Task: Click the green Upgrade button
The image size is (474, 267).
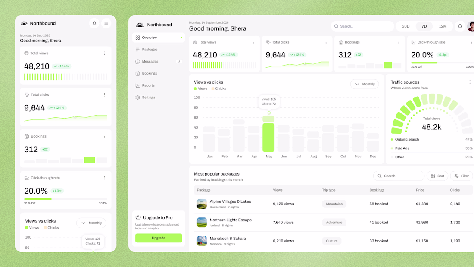Action: 159,238
